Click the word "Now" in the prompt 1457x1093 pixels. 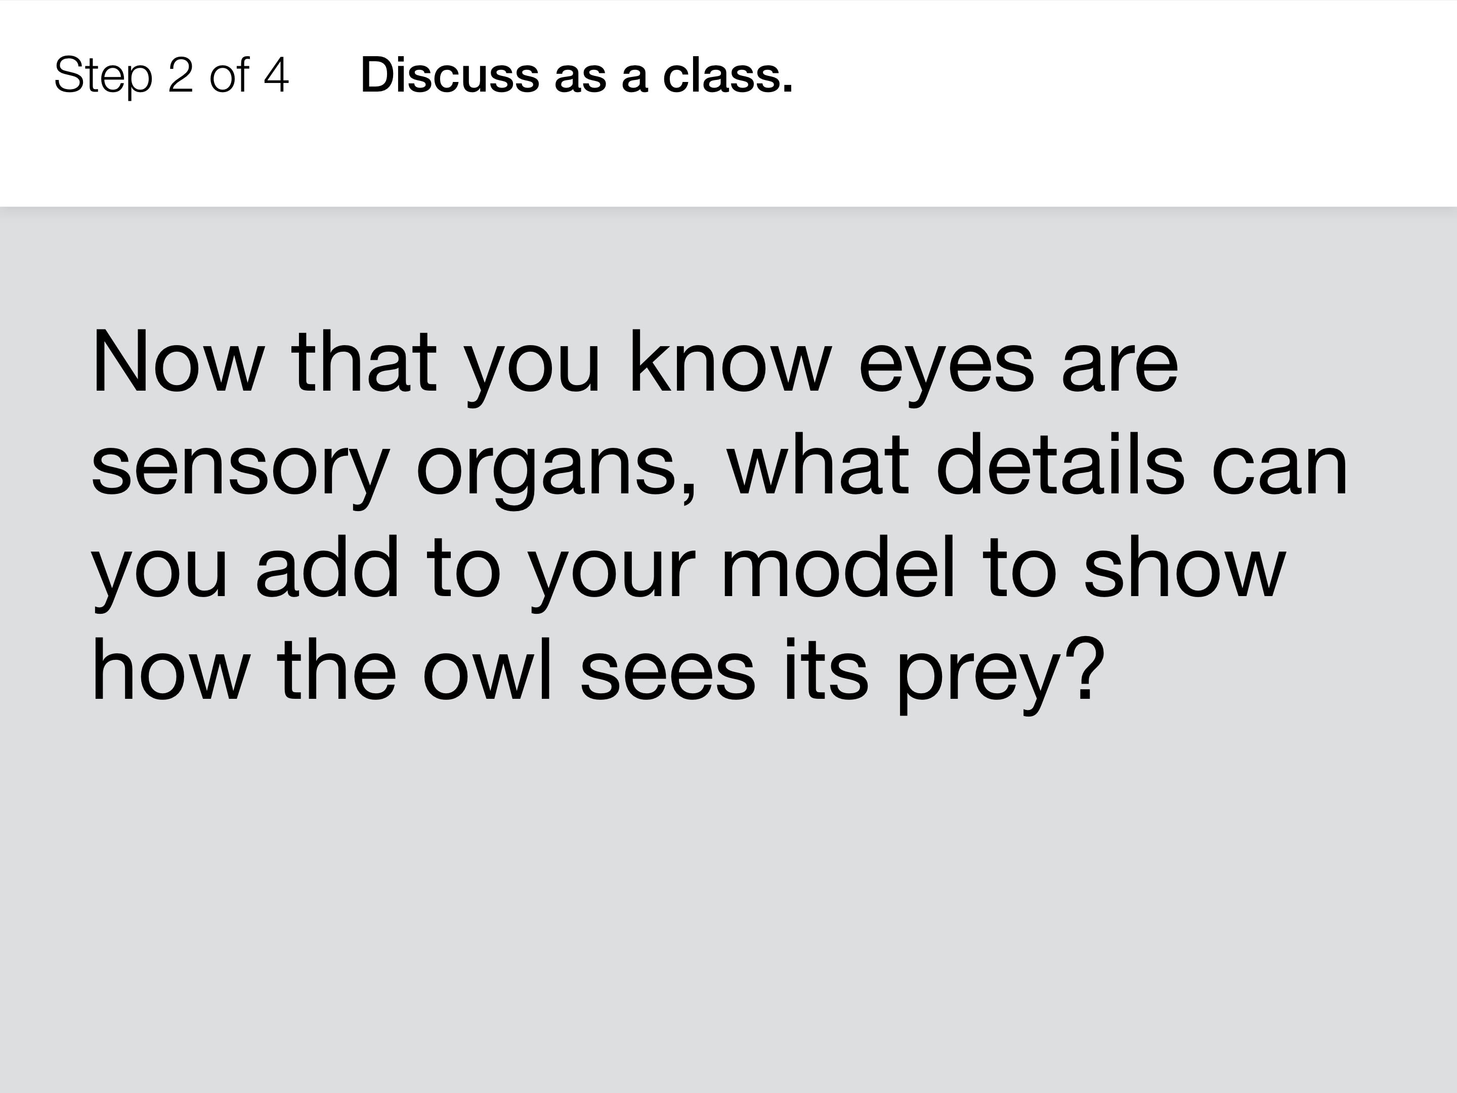tap(177, 362)
